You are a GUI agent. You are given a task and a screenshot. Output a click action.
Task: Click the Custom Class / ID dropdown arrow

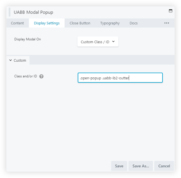(x=113, y=42)
